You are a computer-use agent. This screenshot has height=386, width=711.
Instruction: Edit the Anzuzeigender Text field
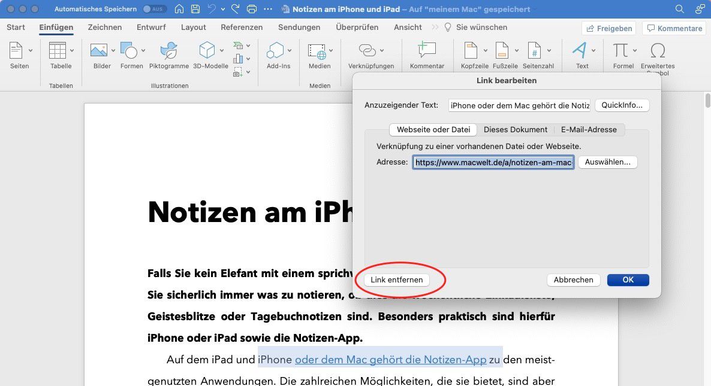pyautogui.click(x=519, y=105)
